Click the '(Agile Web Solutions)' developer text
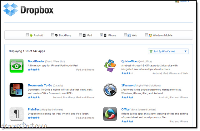The height and width of the screenshot is (131, 200). (x=148, y=86)
